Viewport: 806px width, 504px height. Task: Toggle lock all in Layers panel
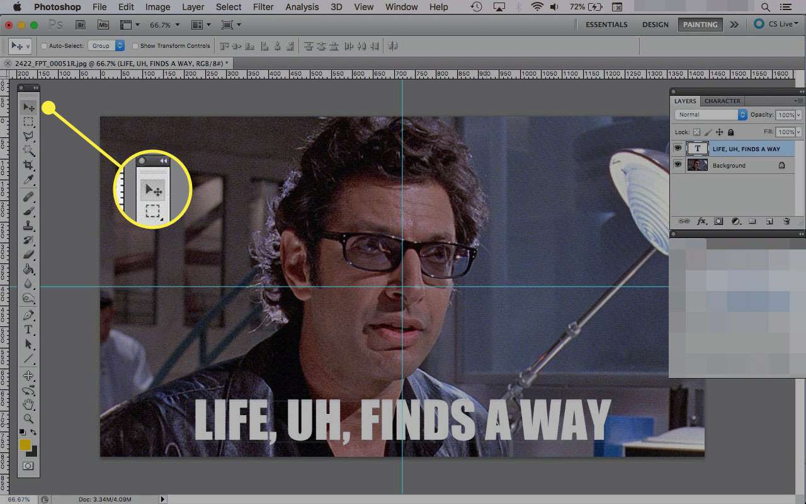(x=730, y=132)
